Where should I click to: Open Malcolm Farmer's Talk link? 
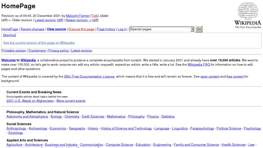point(95,16)
